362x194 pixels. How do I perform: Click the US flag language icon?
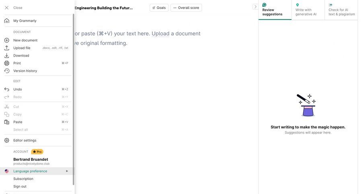7,171
